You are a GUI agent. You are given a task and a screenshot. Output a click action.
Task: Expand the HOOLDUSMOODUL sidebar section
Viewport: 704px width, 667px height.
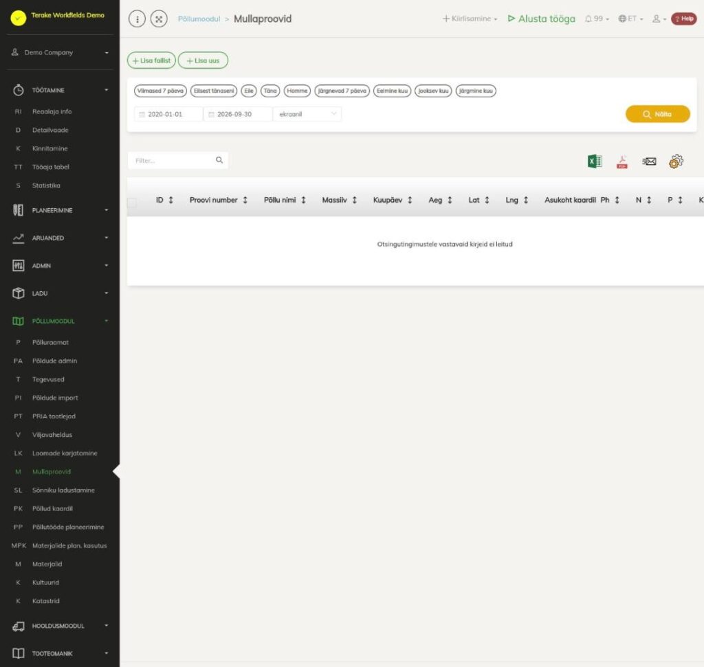point(60,626)
